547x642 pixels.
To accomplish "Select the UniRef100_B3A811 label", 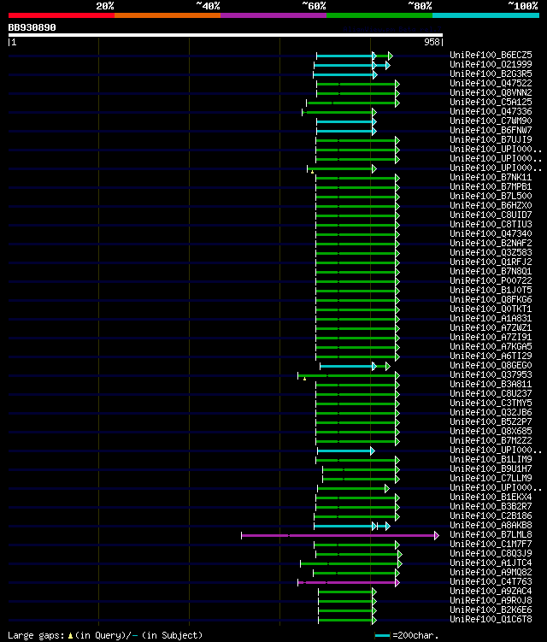I will tap(491, 385).
